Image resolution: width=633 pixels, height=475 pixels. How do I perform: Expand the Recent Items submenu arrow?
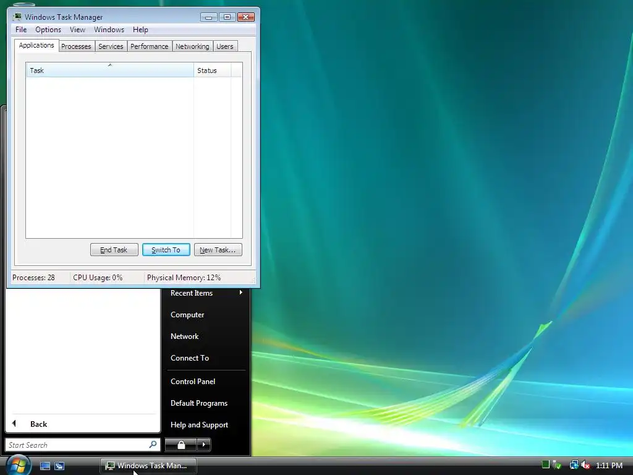click(241, 293)
